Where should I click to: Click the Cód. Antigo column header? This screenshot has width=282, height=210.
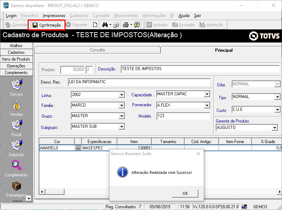(202, 142)
